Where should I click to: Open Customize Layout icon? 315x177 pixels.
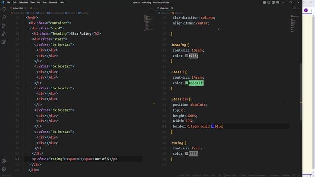[278, 2]
